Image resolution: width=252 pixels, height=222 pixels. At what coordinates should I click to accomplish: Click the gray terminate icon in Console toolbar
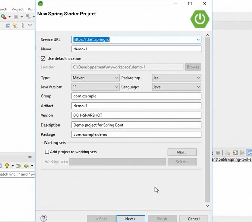(218, 152)
